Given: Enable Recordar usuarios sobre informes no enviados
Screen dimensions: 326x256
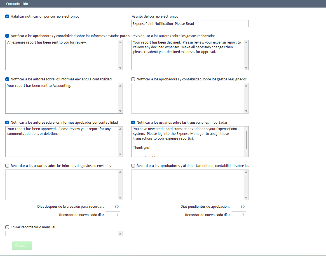Looking at the screenshot, I should (7, 166).
